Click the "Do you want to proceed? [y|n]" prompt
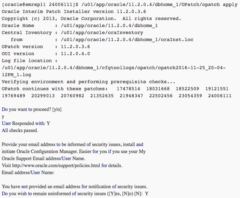 (x=32, y=109)
